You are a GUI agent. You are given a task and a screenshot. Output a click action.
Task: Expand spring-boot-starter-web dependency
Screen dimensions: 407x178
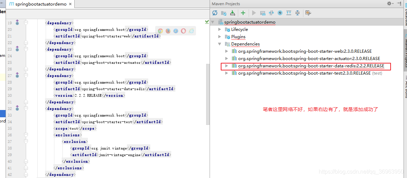(227, 51)
